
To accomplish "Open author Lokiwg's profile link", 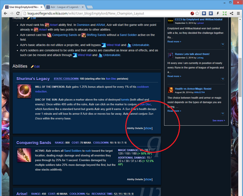I will [200, 58].
